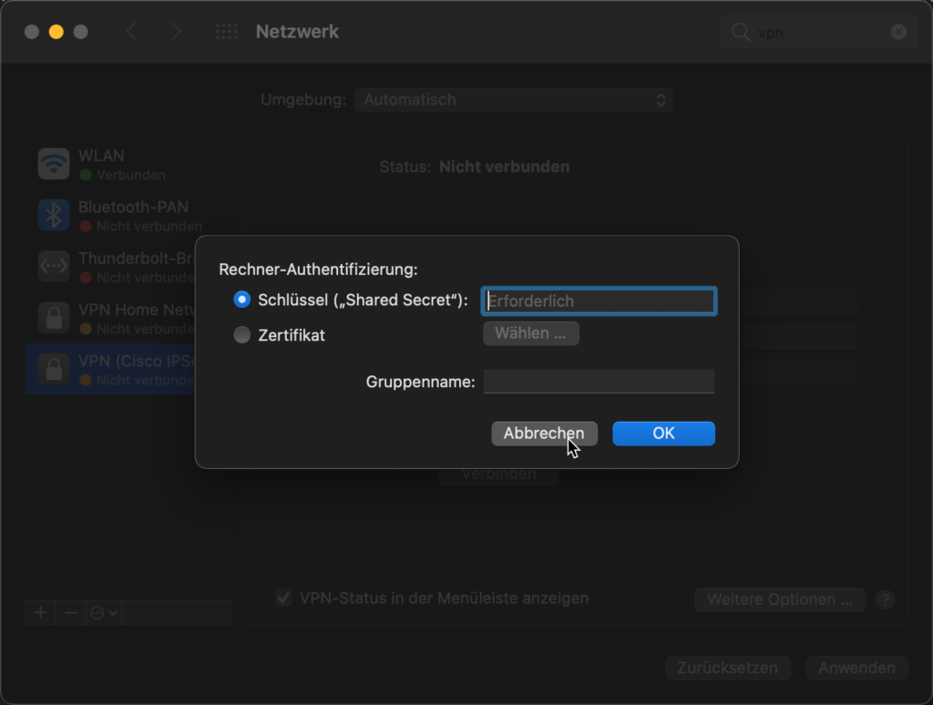Add a network service with the plus button
The image size is (933, 705).
39,613
